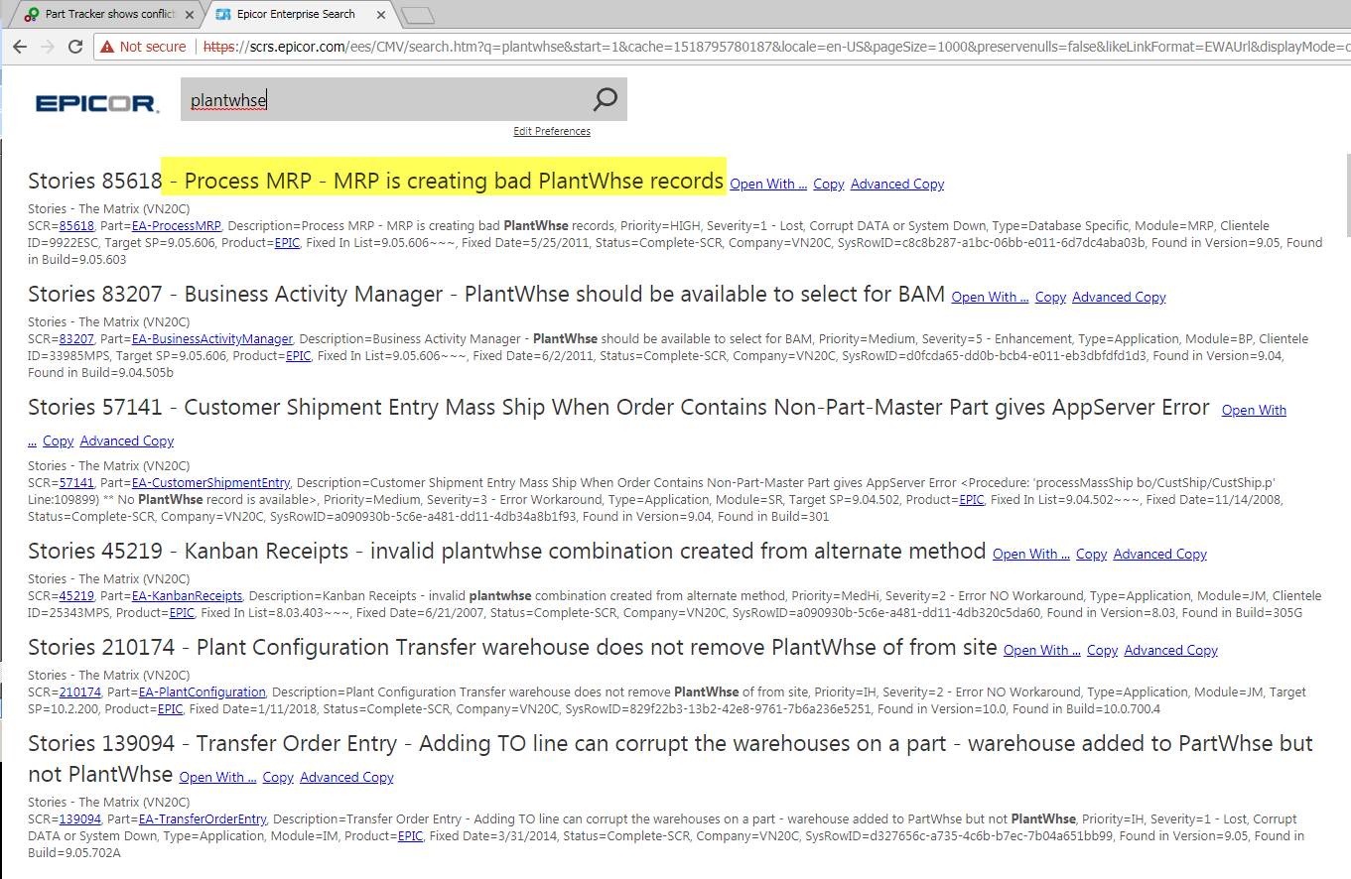Open EA-CustomerShipmentEntry part link

[x=211, y=483]
